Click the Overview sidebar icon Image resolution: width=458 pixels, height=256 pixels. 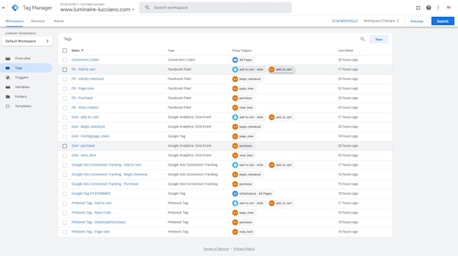pyautogui.click(x=8, y=59)
